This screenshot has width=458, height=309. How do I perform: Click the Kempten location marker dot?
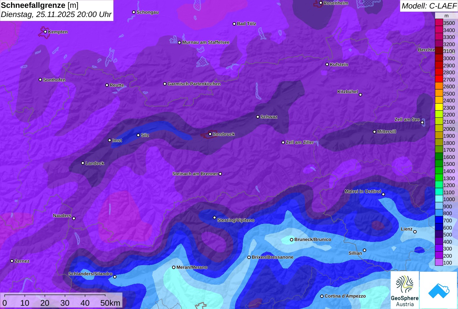(x=45, y=32)
